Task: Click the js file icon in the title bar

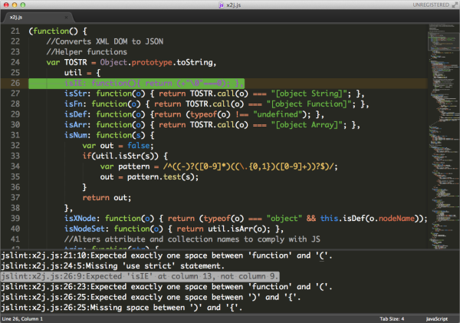Action: point(222,5)
